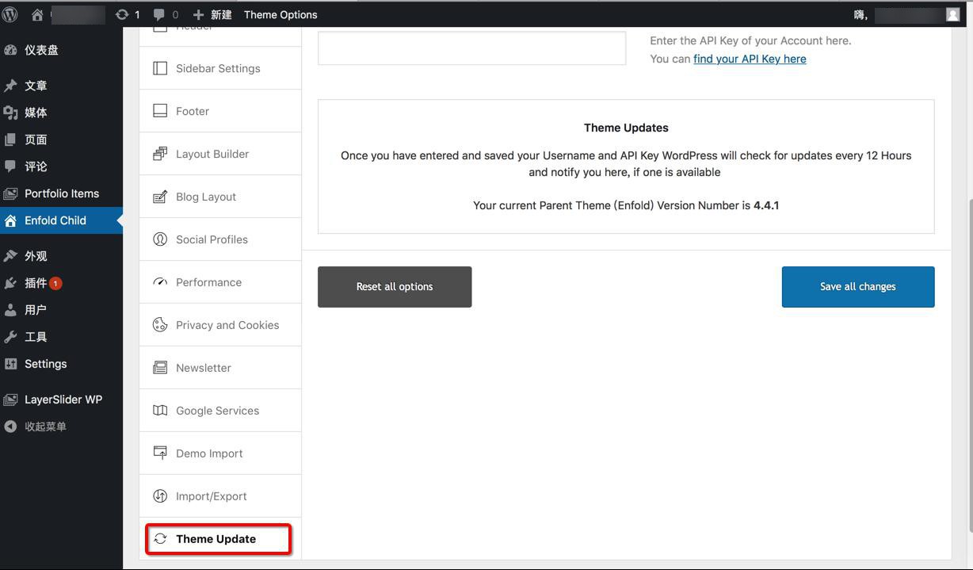Open the Sidebar Settings tab
This screenshot has width=973, height=570.
[x=220, y=68]
